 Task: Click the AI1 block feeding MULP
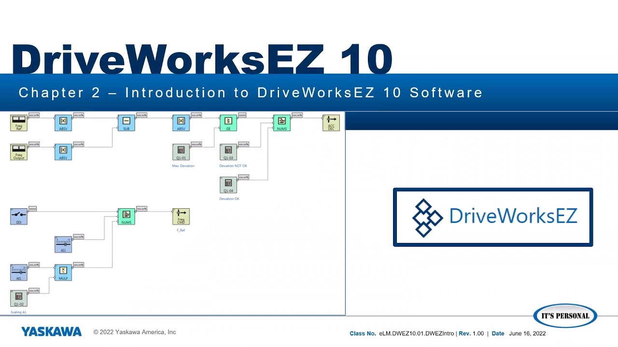pos(19,273)
